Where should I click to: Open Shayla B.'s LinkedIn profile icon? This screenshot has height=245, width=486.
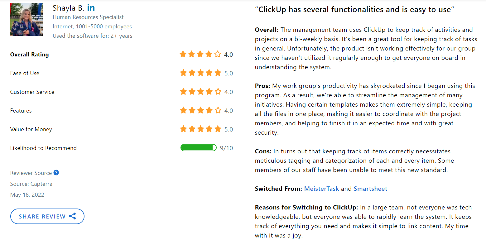(91, 8)
